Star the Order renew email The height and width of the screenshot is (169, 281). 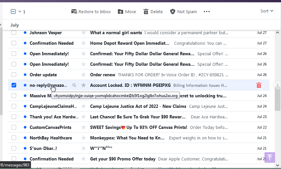(83, 75)
